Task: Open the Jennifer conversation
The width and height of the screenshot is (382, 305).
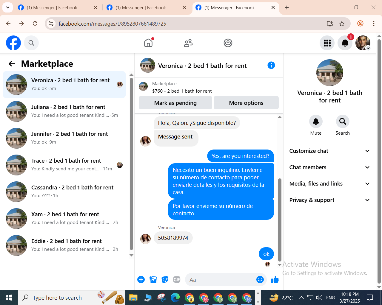Action: coord(64,138)
